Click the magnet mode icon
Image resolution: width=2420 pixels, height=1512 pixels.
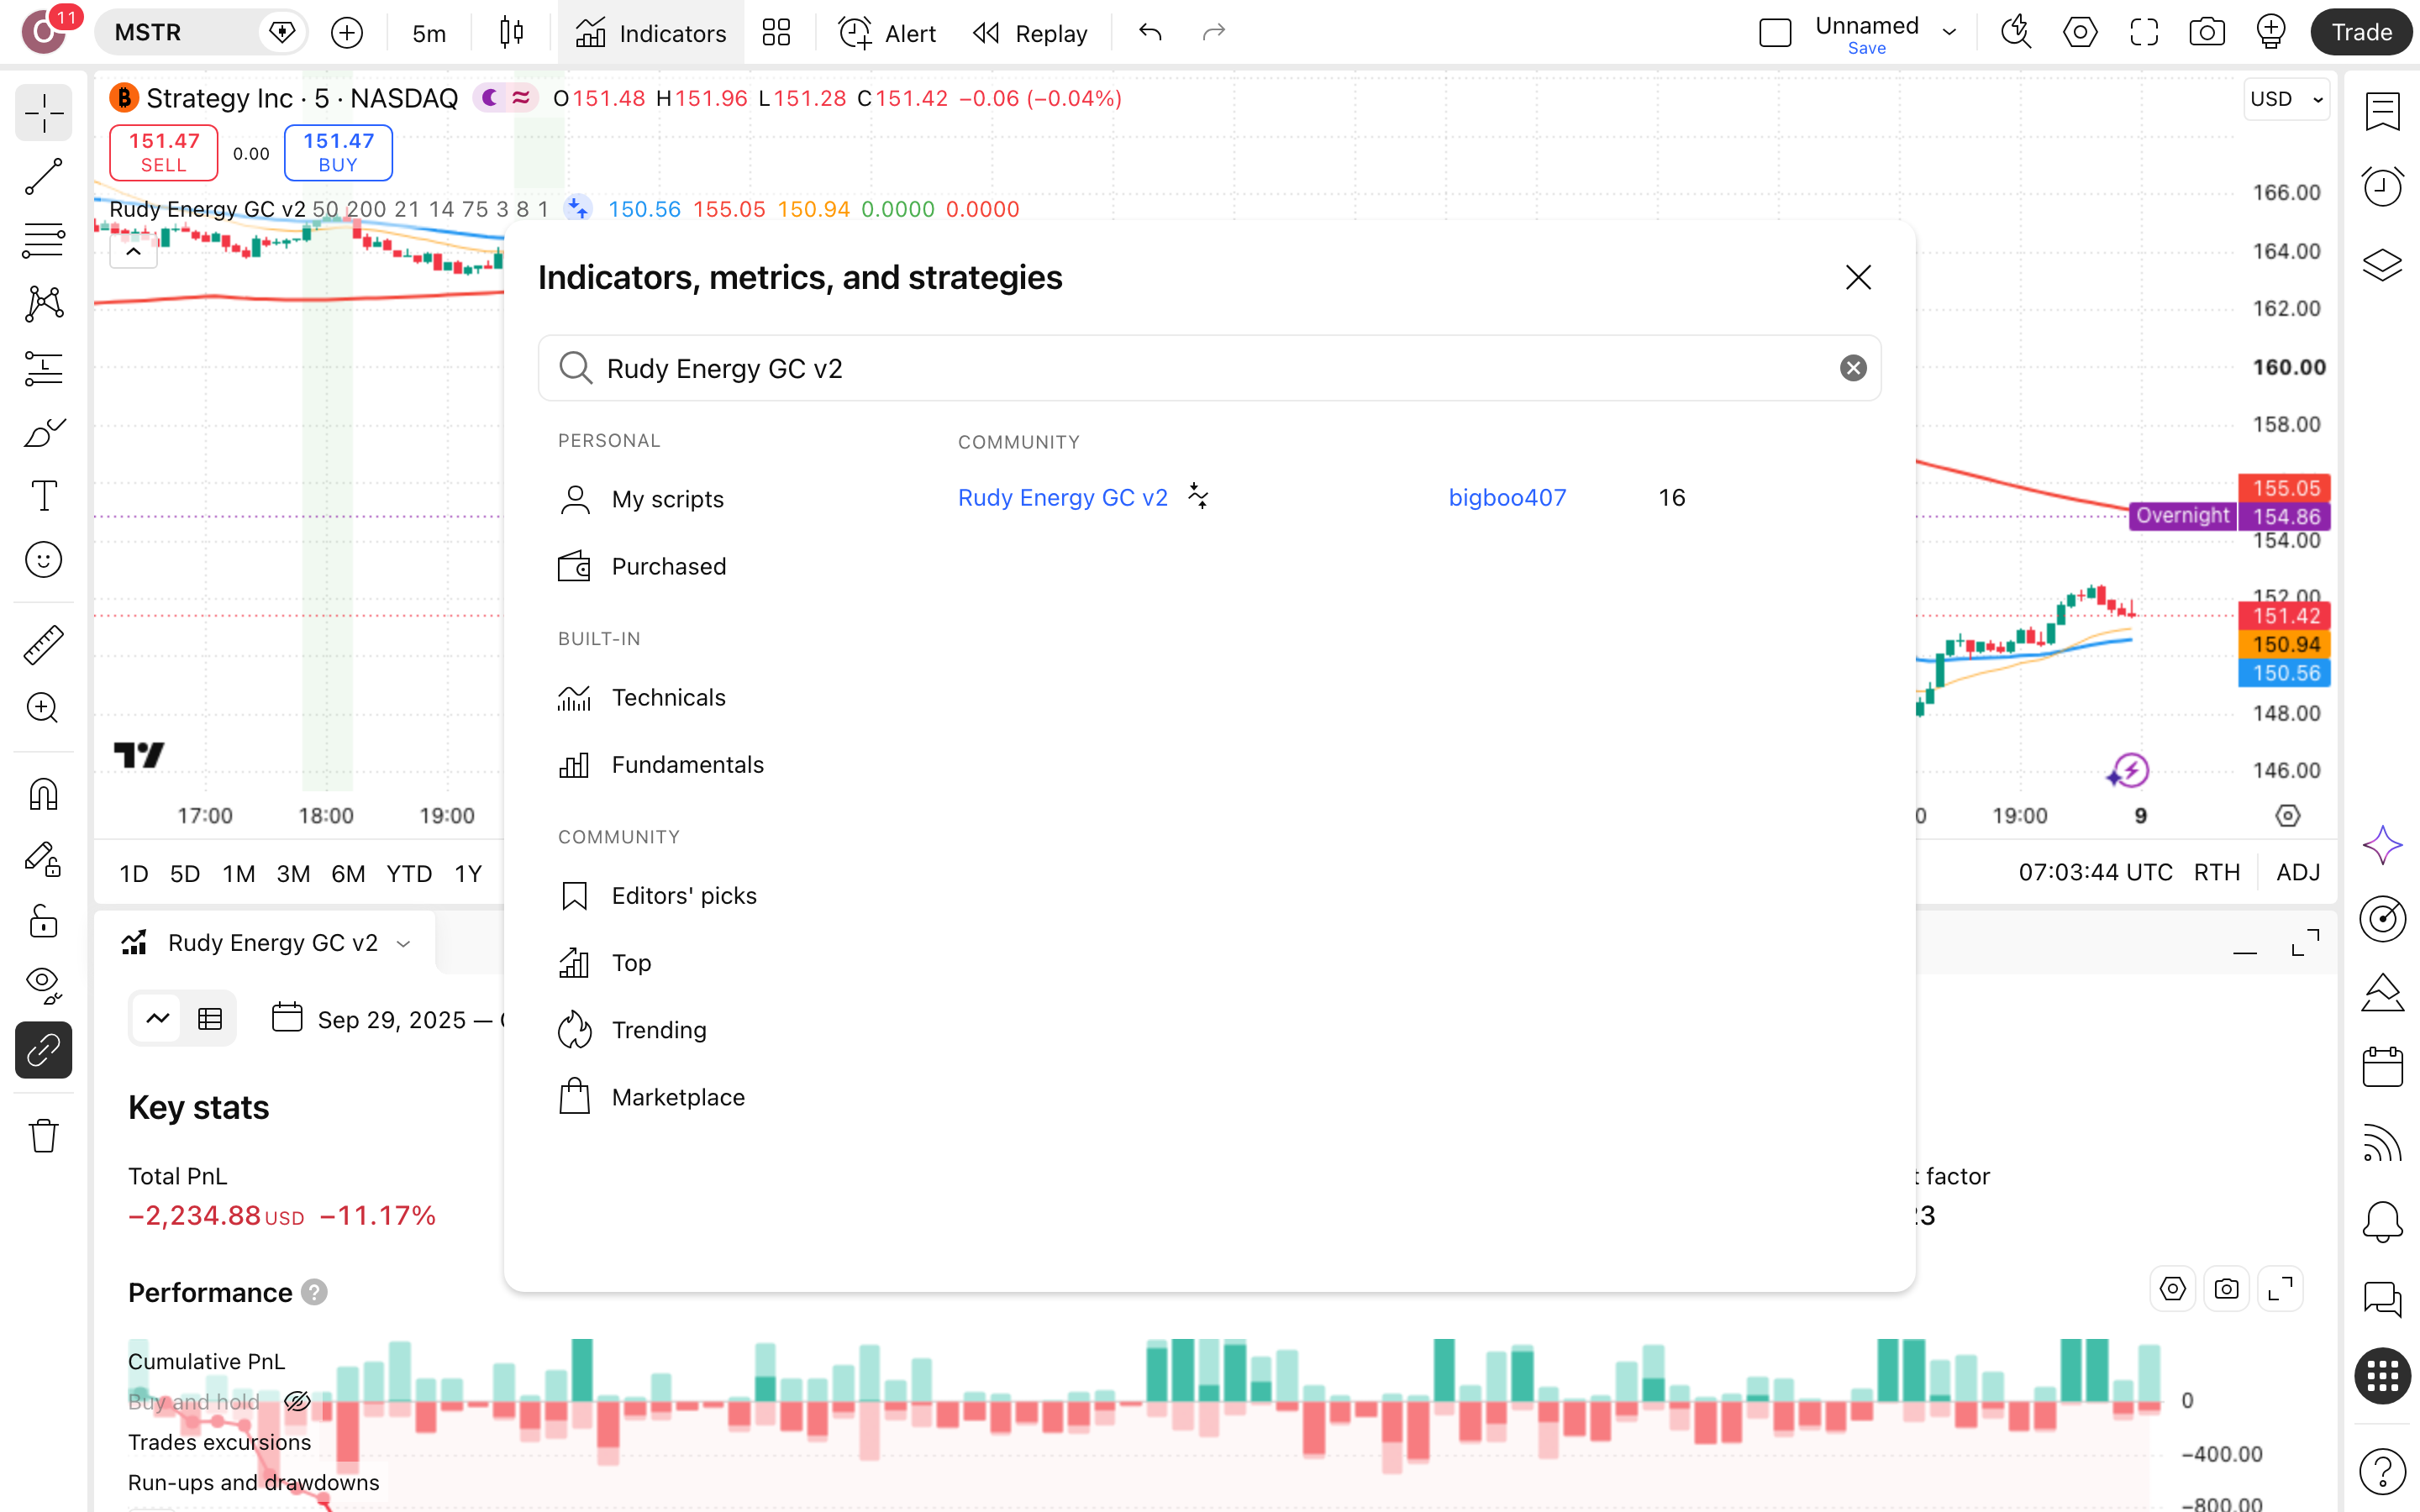coord(43,795)
